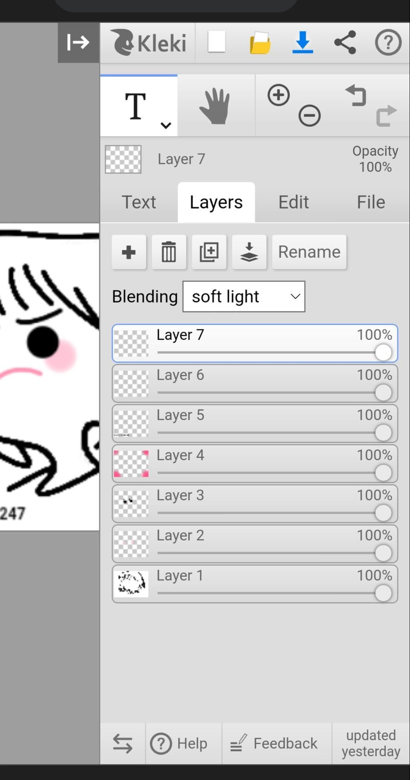Click the Rename button

pos(310,252)
